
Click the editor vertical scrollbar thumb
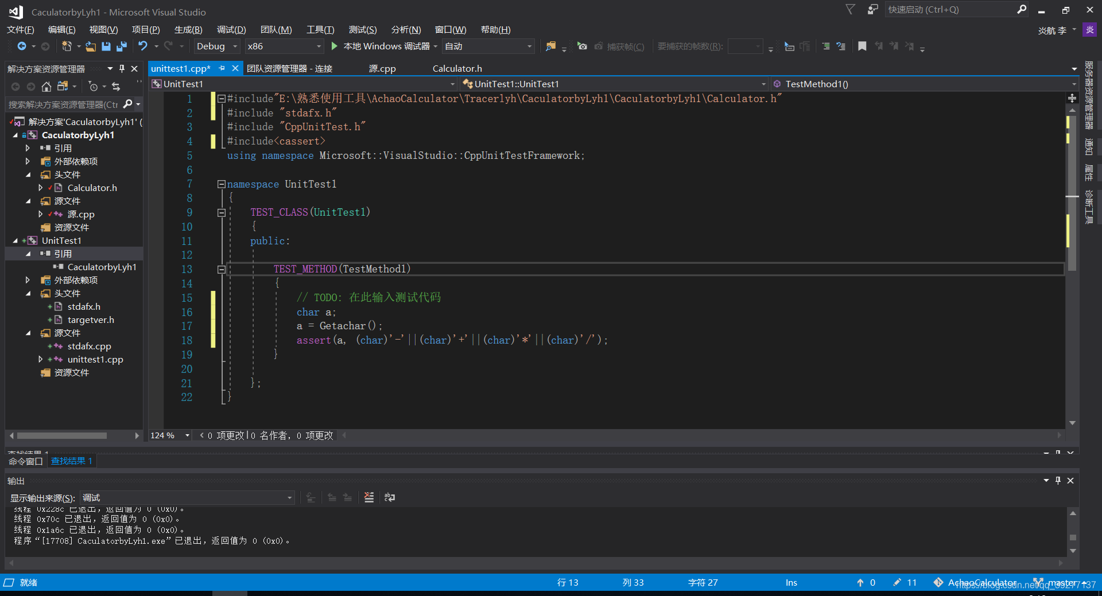coord(1072,192)
